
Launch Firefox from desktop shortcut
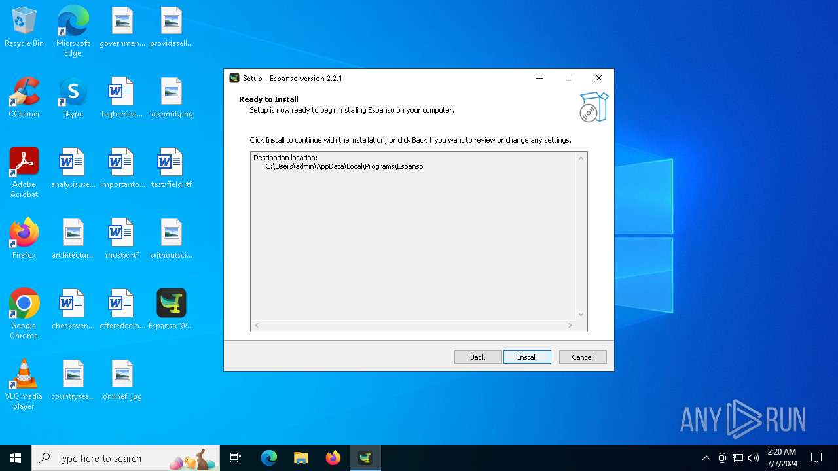pyautogui.click(x=24, y=239)
